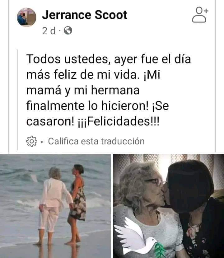The width and height of the screenshot is (224, 258).
Task: Click the public globe privacy icon
Action: point(68,30)
